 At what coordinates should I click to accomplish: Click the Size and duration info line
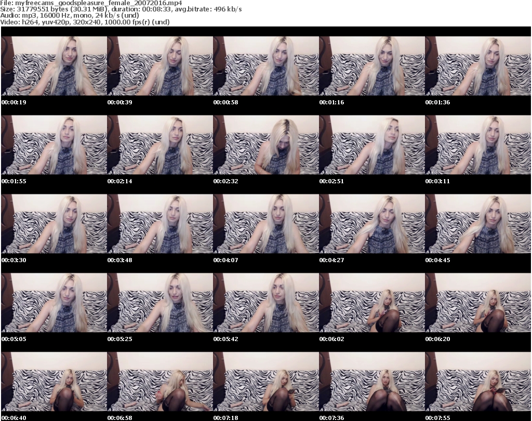121,9
